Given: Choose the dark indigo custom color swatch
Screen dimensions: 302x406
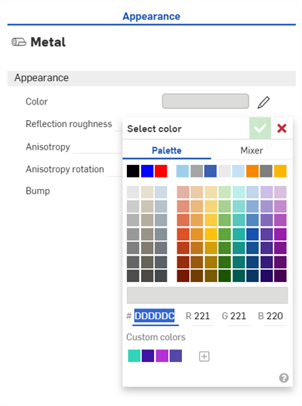Looking at the screenshot, I should coord(148,356).
